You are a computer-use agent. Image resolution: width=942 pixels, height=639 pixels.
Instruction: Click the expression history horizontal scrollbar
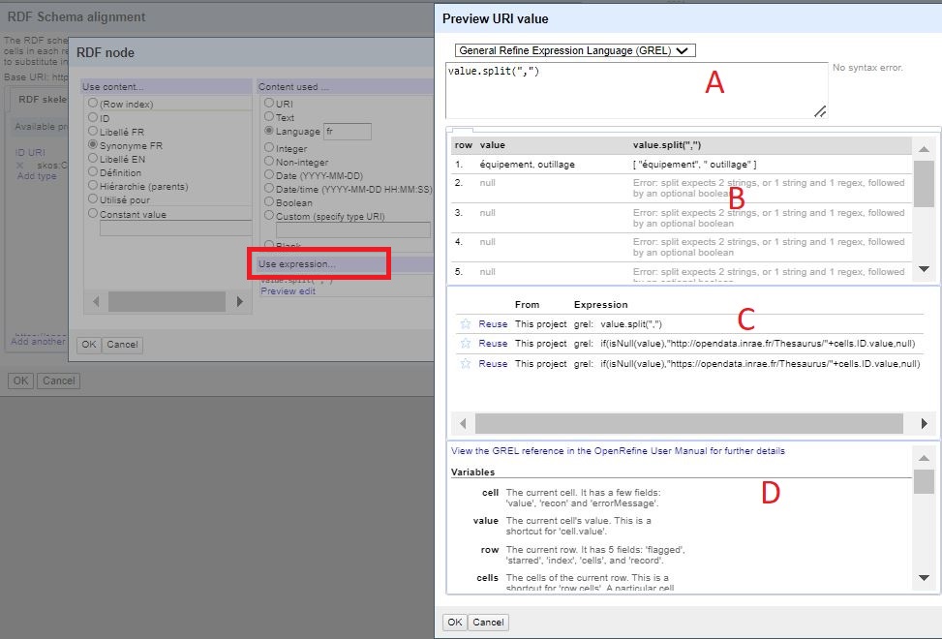pyautogui.click(x=688, y=424)
